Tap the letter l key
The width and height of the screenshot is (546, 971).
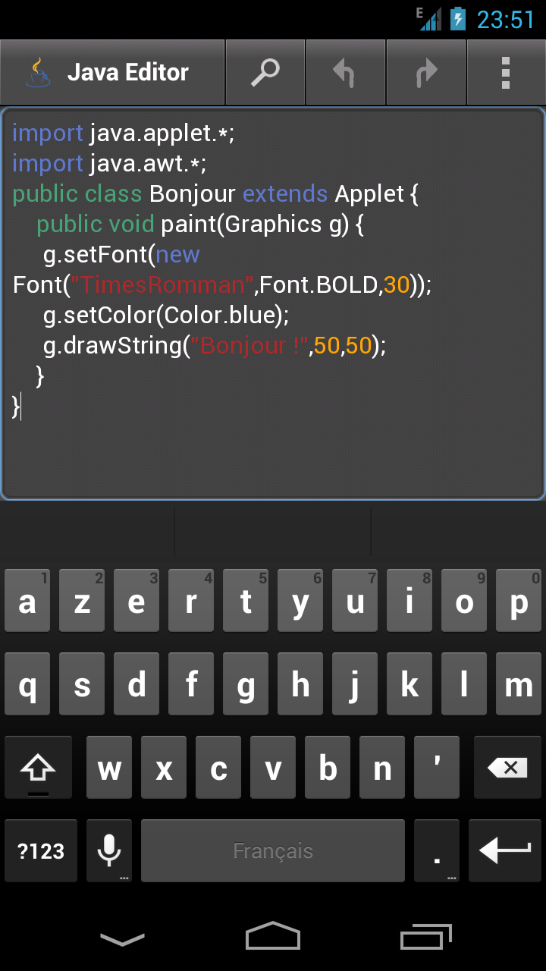click(x=464, y=684)
